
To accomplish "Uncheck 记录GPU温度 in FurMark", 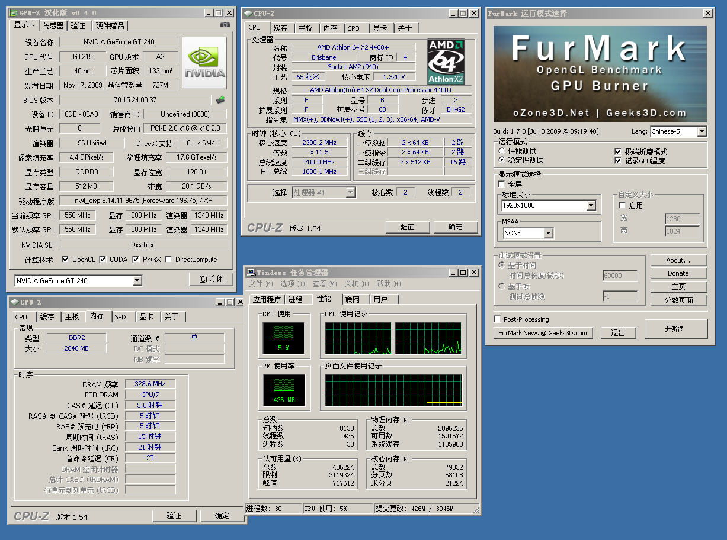I will point(619,160).
